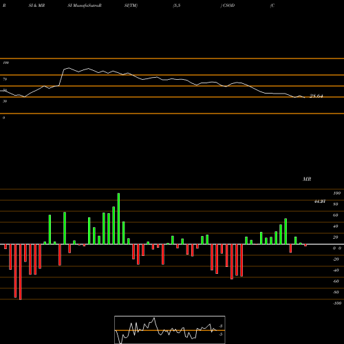The image size is (344, 344).
Task: Select the MR value 44.34
Action: [x=320, y=202]
